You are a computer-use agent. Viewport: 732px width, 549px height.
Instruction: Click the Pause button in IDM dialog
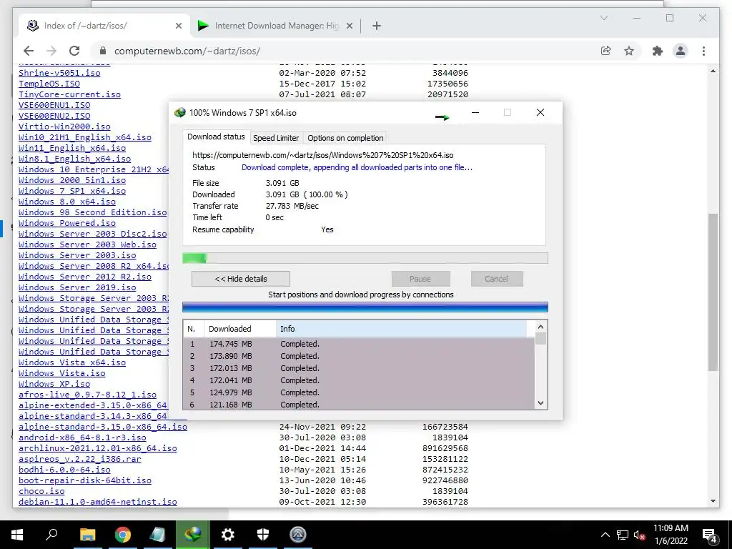click(x=420, y=279)
